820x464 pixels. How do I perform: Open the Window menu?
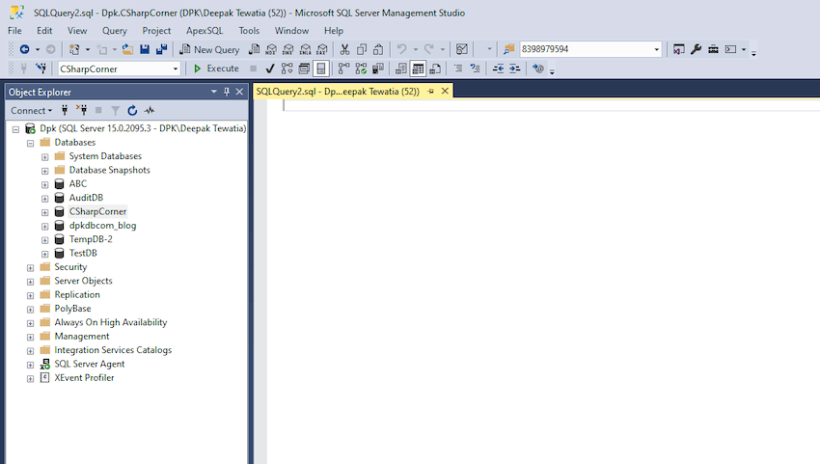coord(291,30)
